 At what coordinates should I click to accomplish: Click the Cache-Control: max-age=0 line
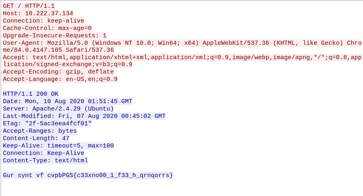coord(47,28)
